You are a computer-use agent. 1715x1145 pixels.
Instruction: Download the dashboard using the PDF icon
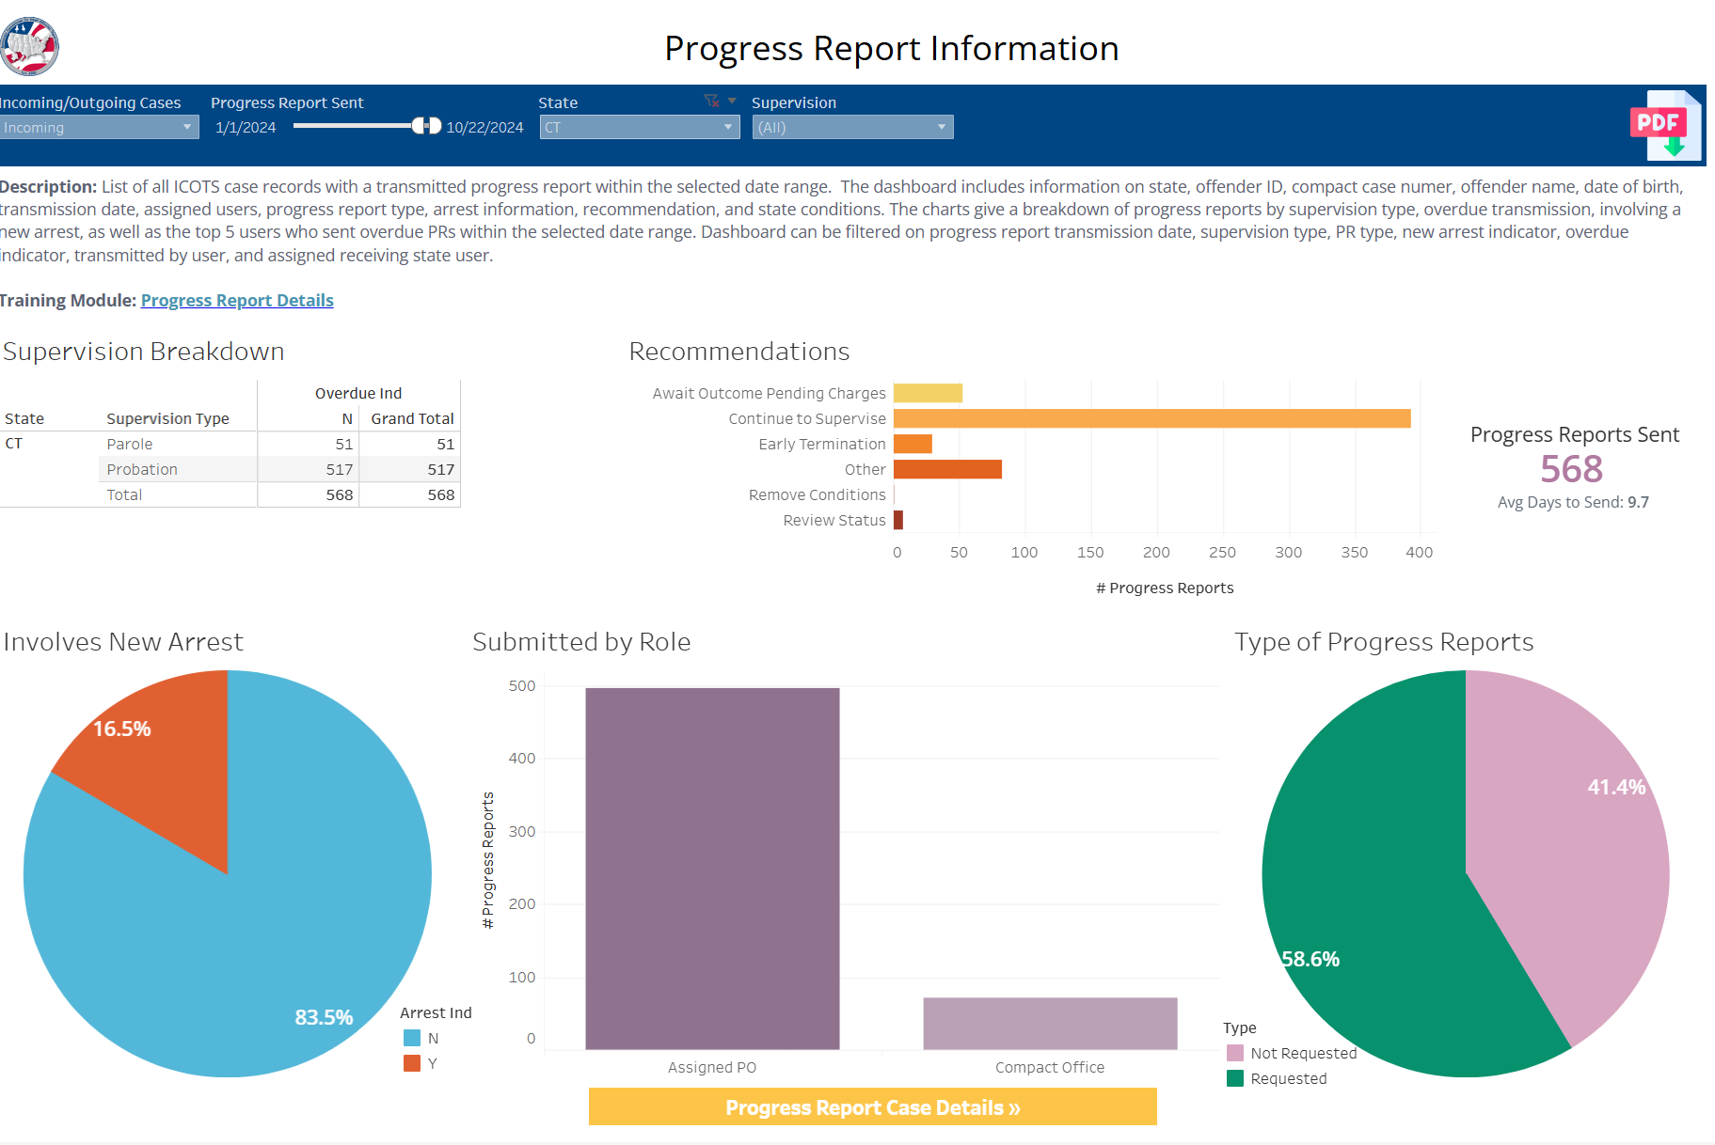tap(1664, 125)
